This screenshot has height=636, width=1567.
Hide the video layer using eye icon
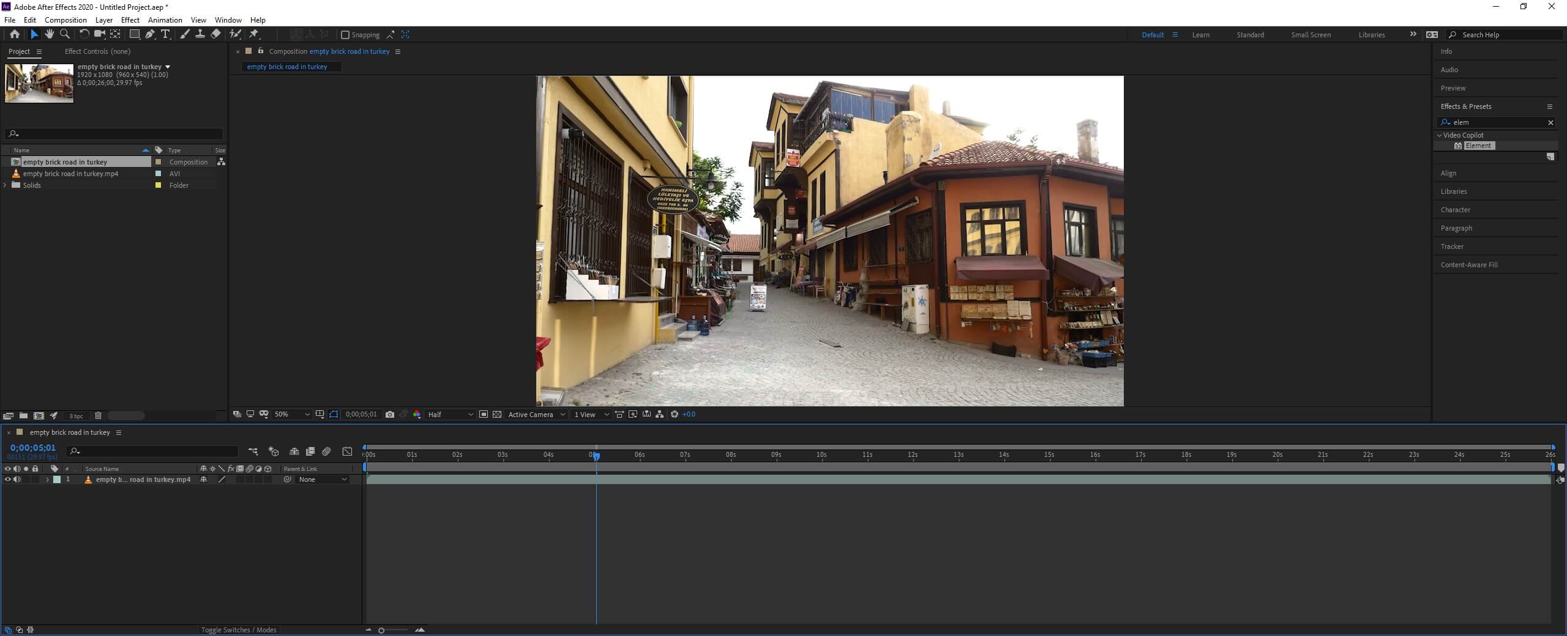(8, 479)
